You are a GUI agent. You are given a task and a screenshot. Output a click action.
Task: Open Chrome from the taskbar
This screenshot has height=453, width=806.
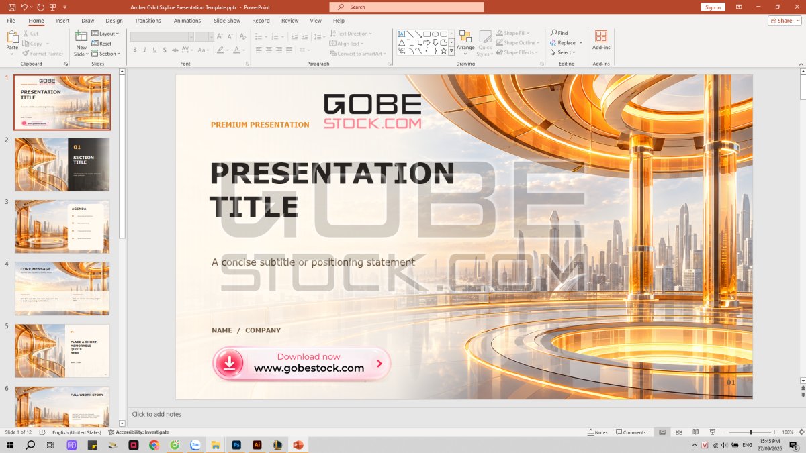[x=154, y=444]
